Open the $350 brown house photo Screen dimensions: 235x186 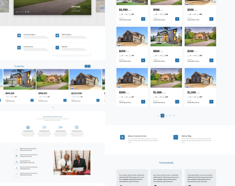(132, 37)
